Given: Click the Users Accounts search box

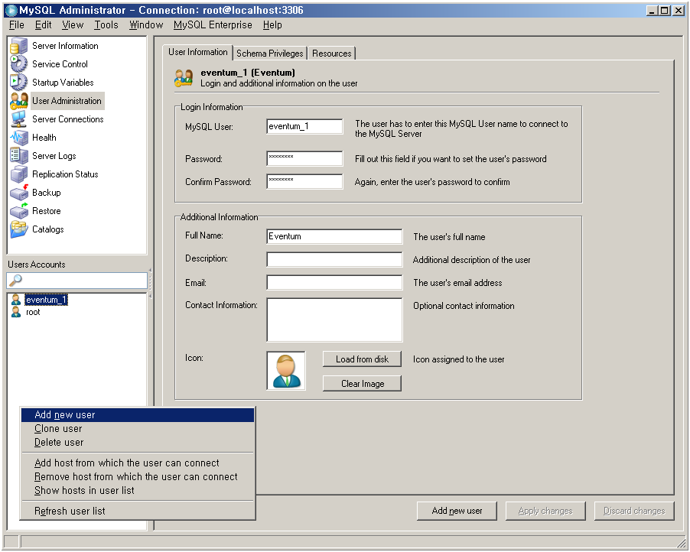Looking at the screenshot, I should (x=77, y=280).
